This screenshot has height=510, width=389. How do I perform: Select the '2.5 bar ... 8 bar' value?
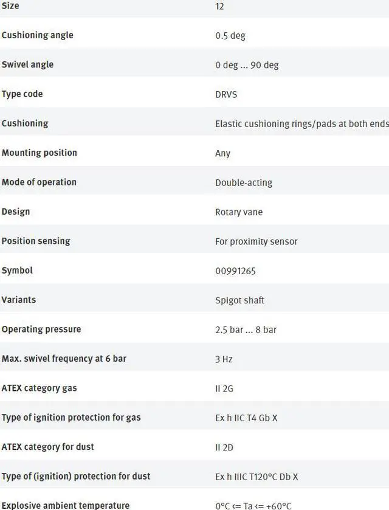pyautogui.click(x=246, y=329)
